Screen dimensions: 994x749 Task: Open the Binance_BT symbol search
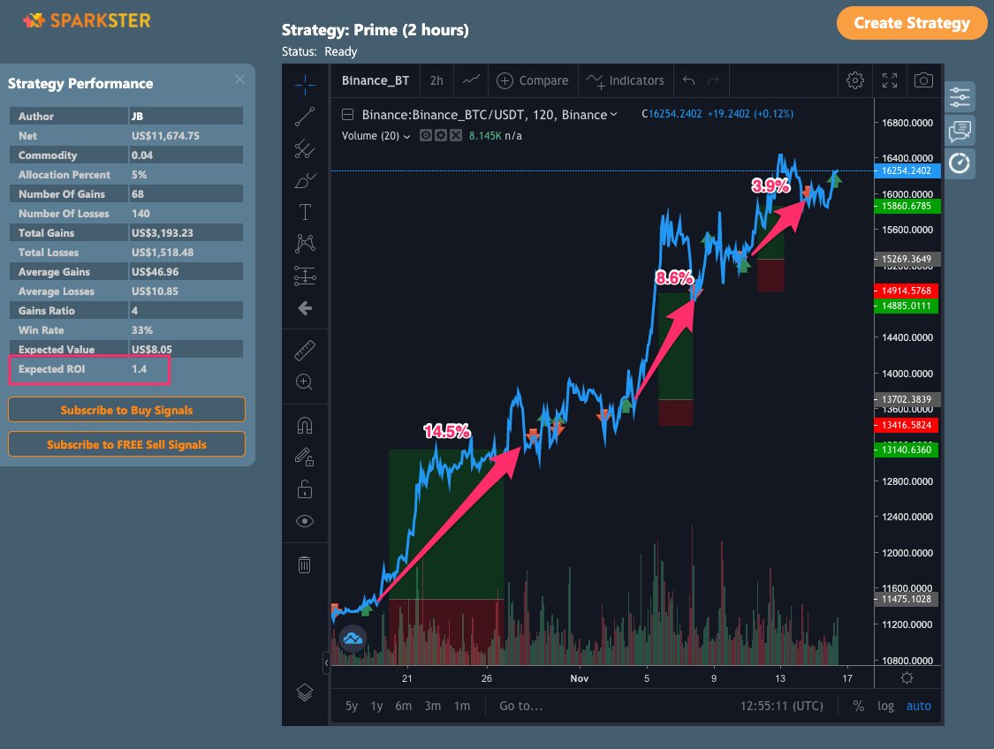[x=376, y=80]
